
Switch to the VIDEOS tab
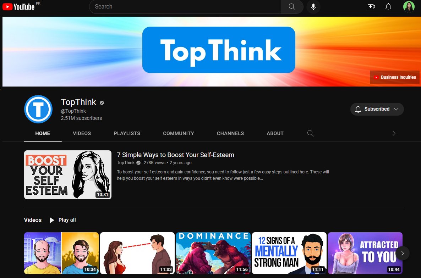(x=82, y=133)
